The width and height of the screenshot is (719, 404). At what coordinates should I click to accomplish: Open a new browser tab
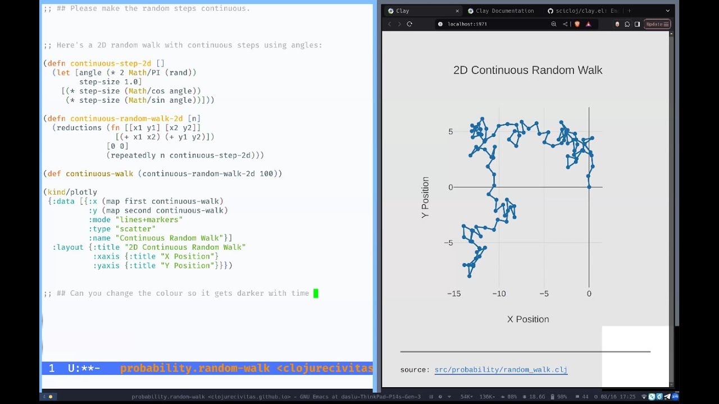(x=629, y=11)
